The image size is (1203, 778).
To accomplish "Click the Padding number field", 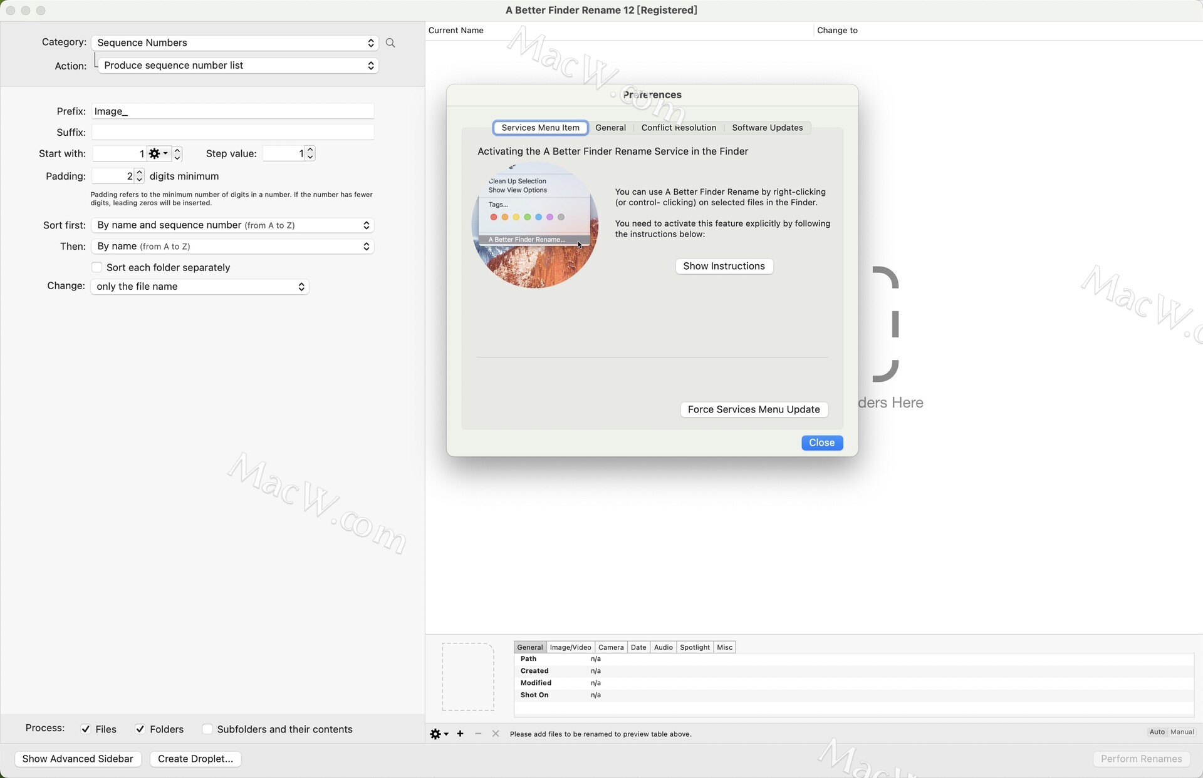I will [x=113, y=176].
